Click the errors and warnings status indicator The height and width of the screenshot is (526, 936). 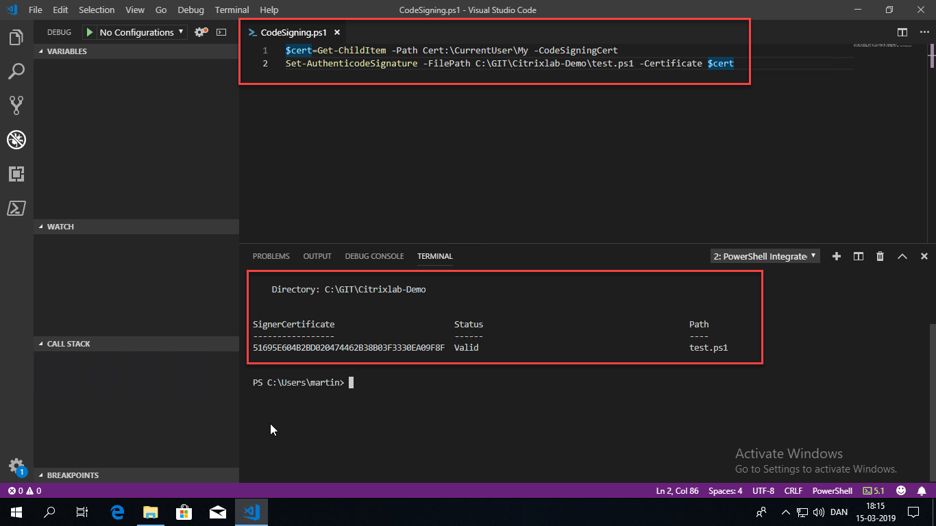[24, 490]
